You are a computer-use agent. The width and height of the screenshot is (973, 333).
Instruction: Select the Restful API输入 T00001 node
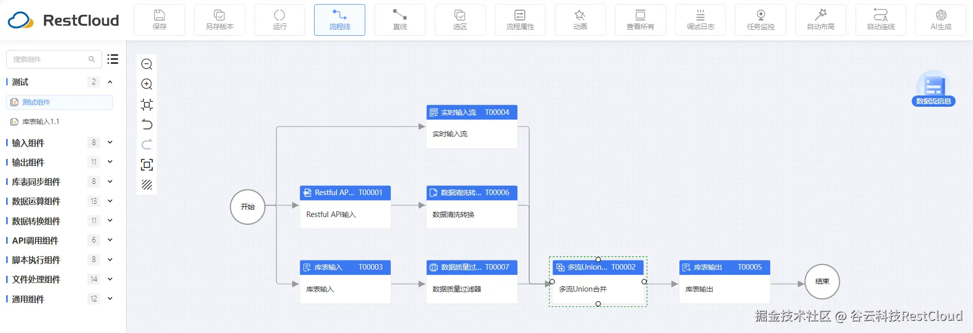click(345, 207)
